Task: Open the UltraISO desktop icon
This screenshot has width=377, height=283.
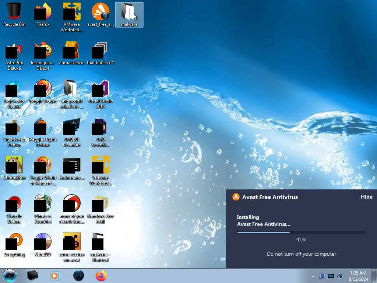Action: (43, 245)
